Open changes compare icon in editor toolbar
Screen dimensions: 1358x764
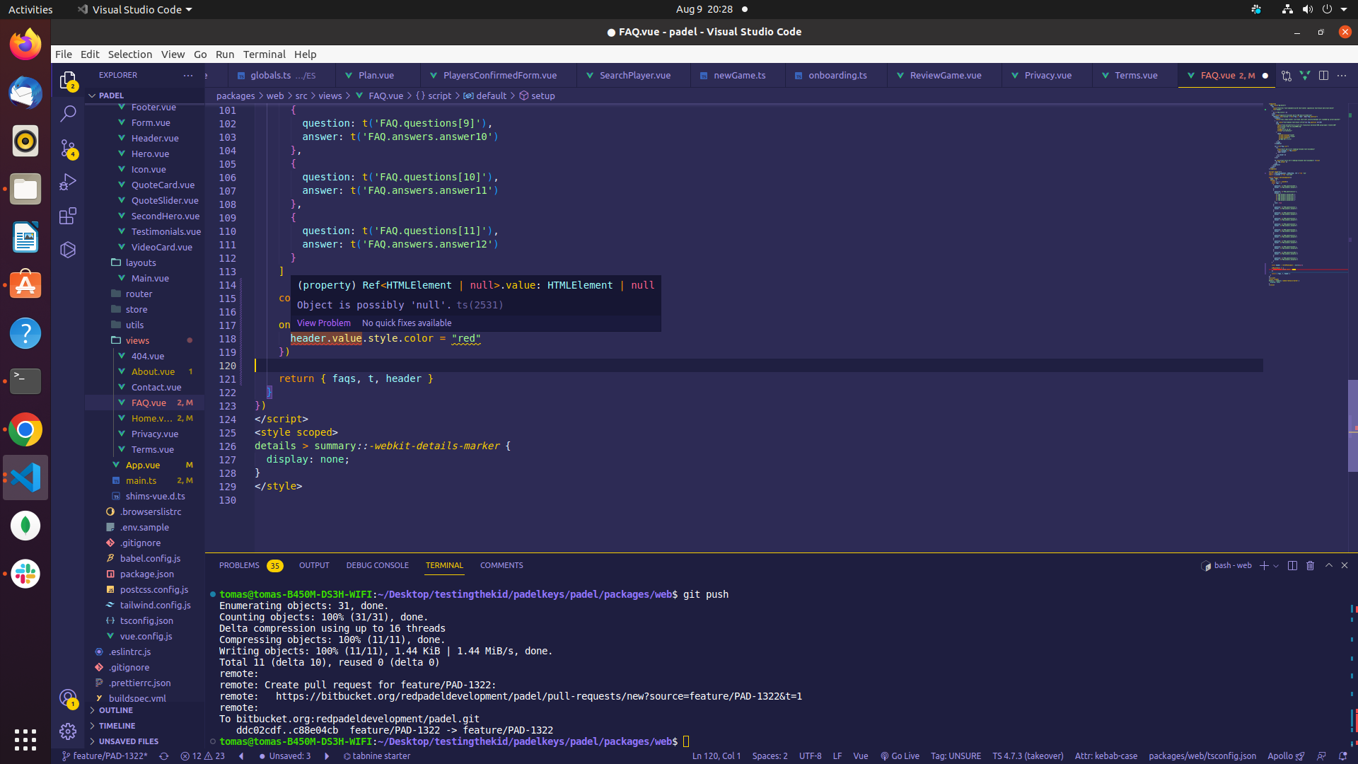pyautogui.click(x=1287, y=75)
